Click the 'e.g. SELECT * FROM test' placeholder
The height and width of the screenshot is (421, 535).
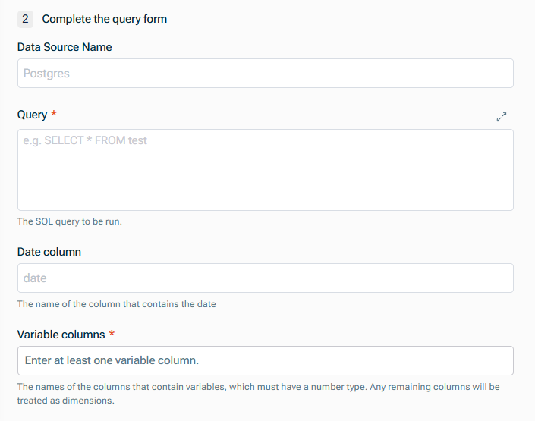tap(85, 140)
